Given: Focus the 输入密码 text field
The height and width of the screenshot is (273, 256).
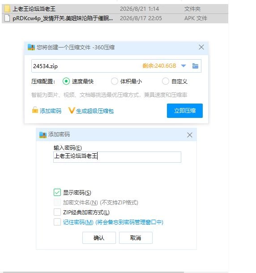Looking at the screenshot, I should (117, 157).
